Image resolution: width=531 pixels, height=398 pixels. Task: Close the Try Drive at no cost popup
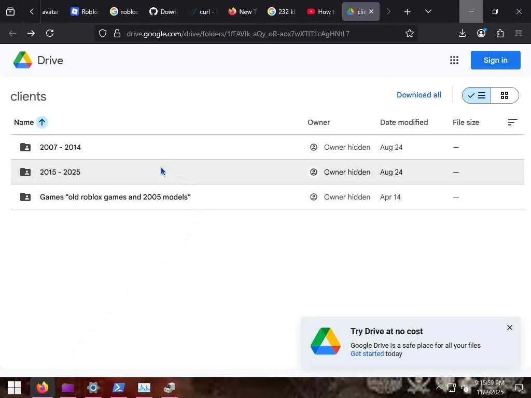tap(510, 328)
